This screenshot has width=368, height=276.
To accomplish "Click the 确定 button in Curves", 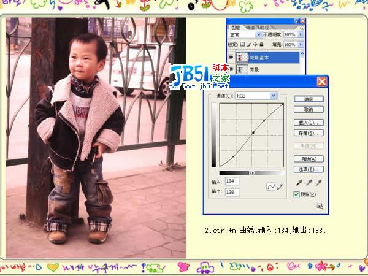I will tap(309, 99).
